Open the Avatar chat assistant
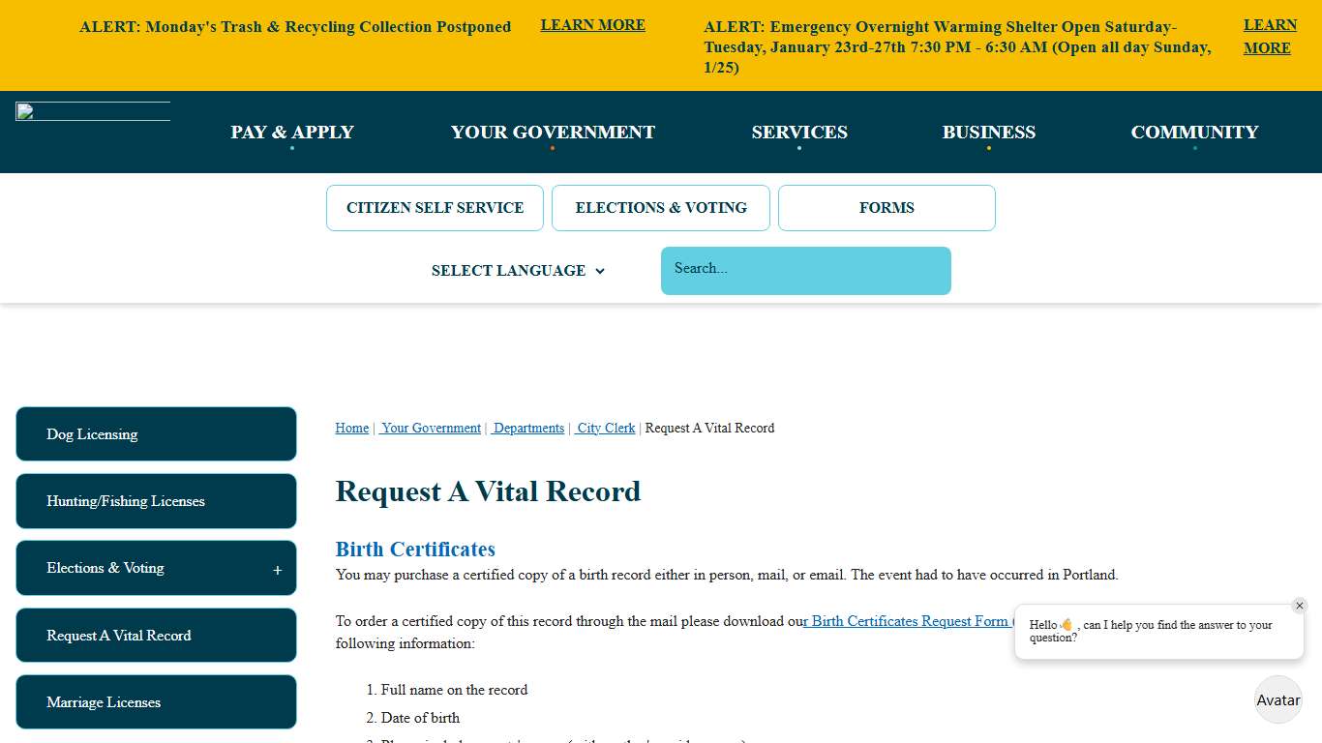The image size is (1322, 743). pos(1277,699)
